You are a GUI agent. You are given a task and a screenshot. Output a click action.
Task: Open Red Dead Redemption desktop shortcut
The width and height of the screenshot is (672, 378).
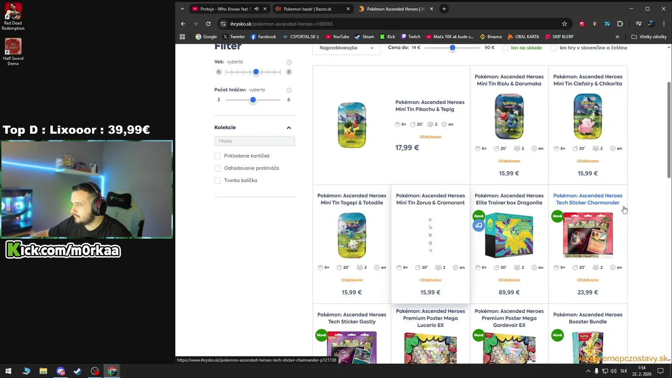click(13, 17)
